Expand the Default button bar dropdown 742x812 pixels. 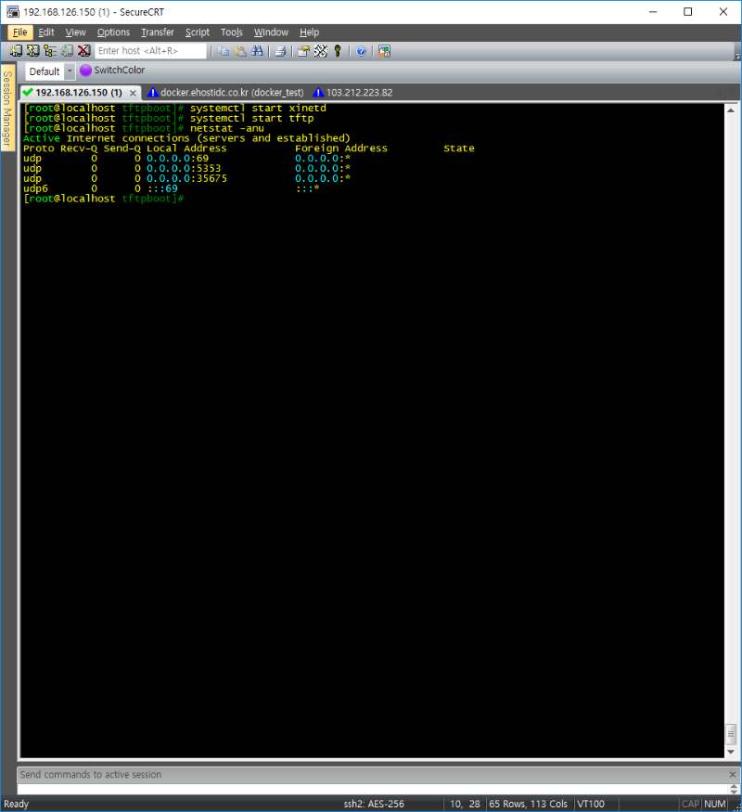tap(70, 71)
